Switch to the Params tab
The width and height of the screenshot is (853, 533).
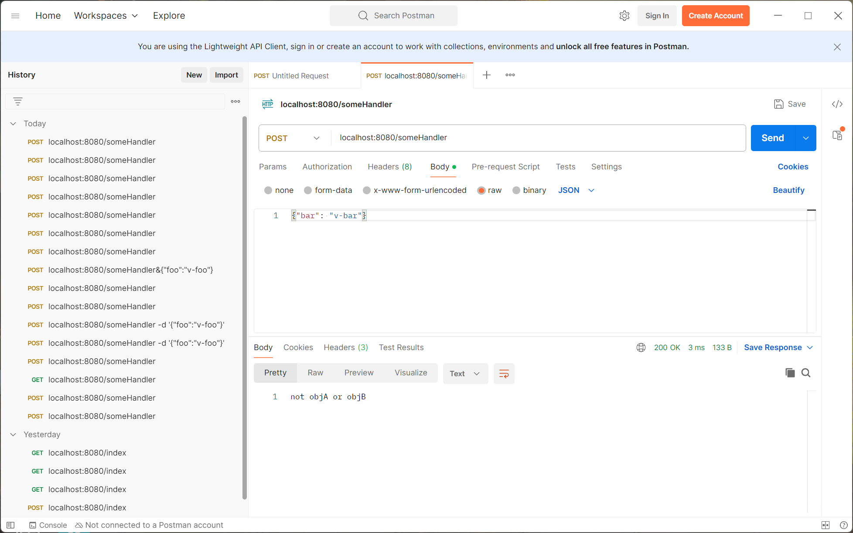point(273,167)
